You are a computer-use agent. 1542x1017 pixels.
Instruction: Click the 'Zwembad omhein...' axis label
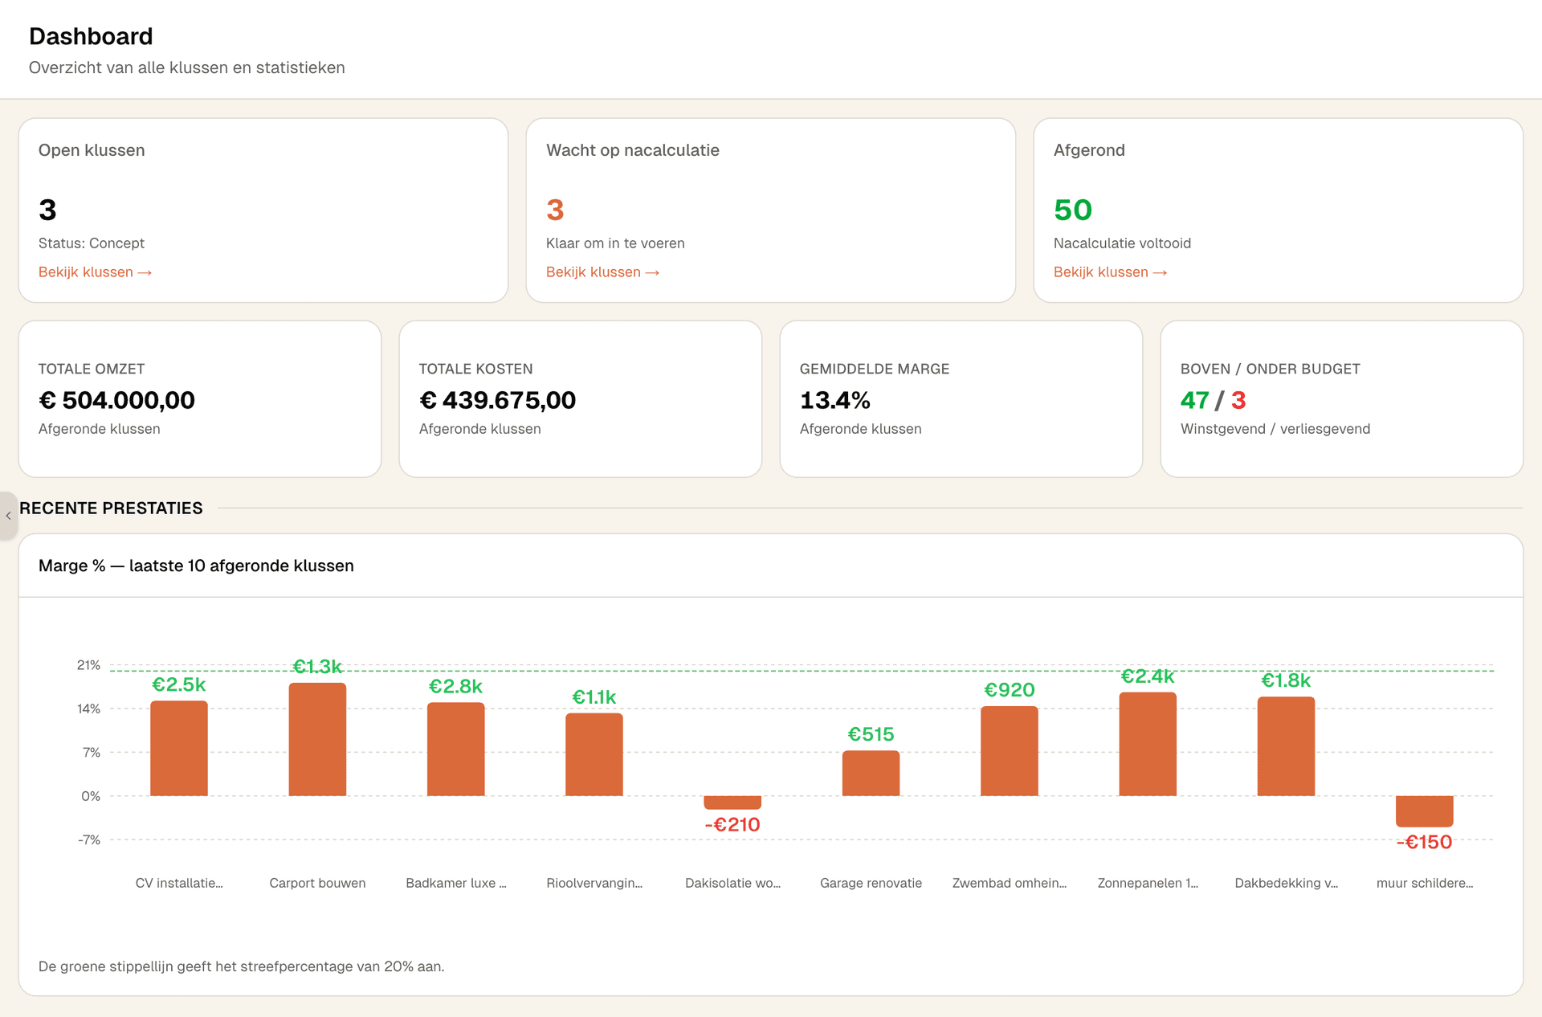tap(1010, 883)
